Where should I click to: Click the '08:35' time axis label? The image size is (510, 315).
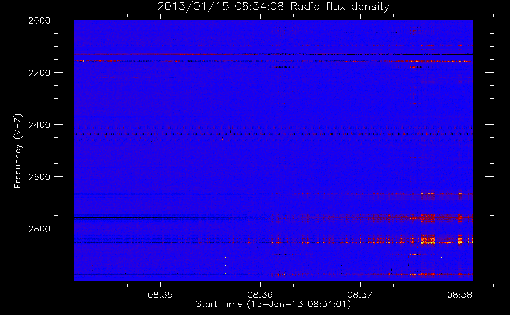(x=160, y=295)
